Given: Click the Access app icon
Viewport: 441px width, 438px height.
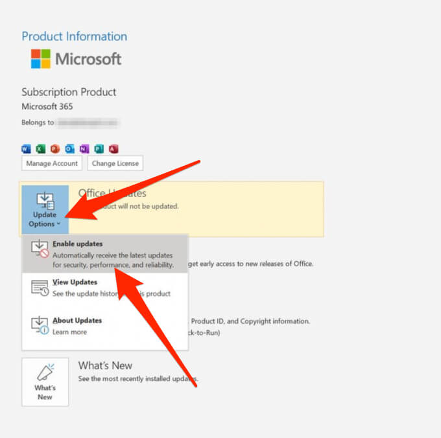Looking at the screenshot, I should pyautogui.click(x=113, y=148).
